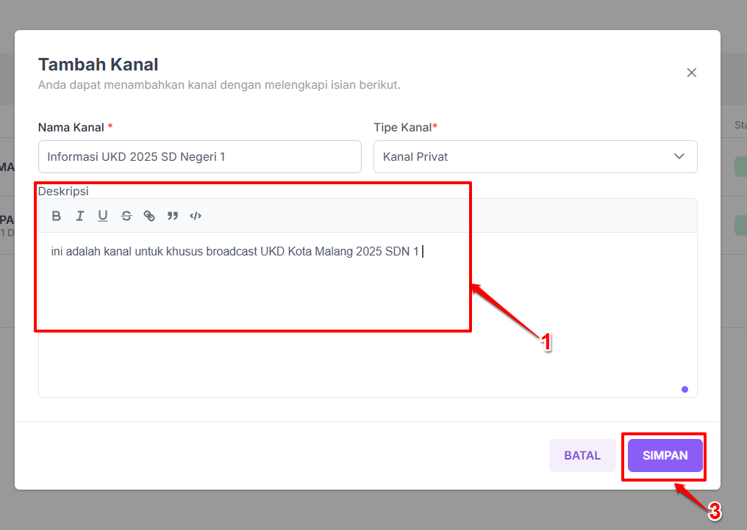
Task: Click inside the Deskripsi text area
Action: click(x=368, y=314)
